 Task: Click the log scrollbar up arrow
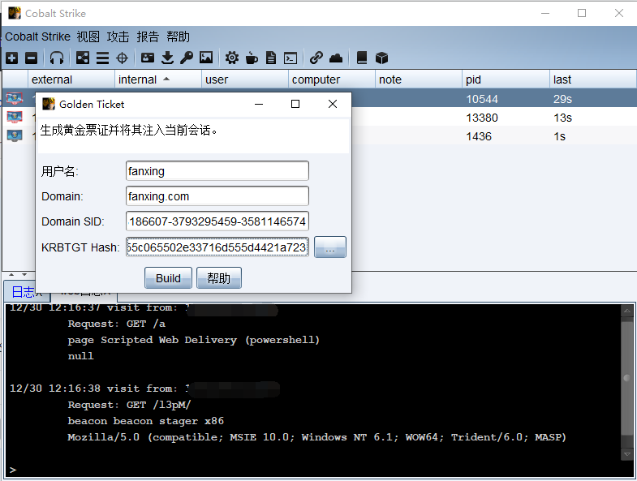tap(627, 311)
